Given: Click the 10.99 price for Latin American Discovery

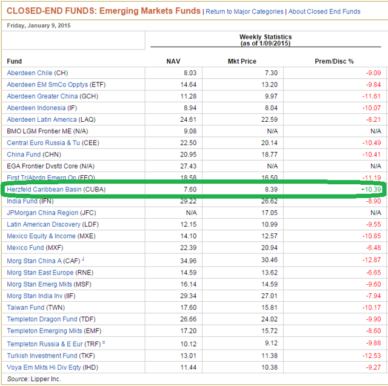Looking at the screenshot, I should (x=269, y=224).
